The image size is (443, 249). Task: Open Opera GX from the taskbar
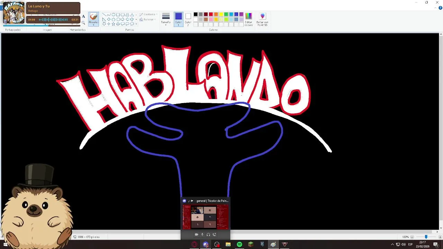pos(195,245)
